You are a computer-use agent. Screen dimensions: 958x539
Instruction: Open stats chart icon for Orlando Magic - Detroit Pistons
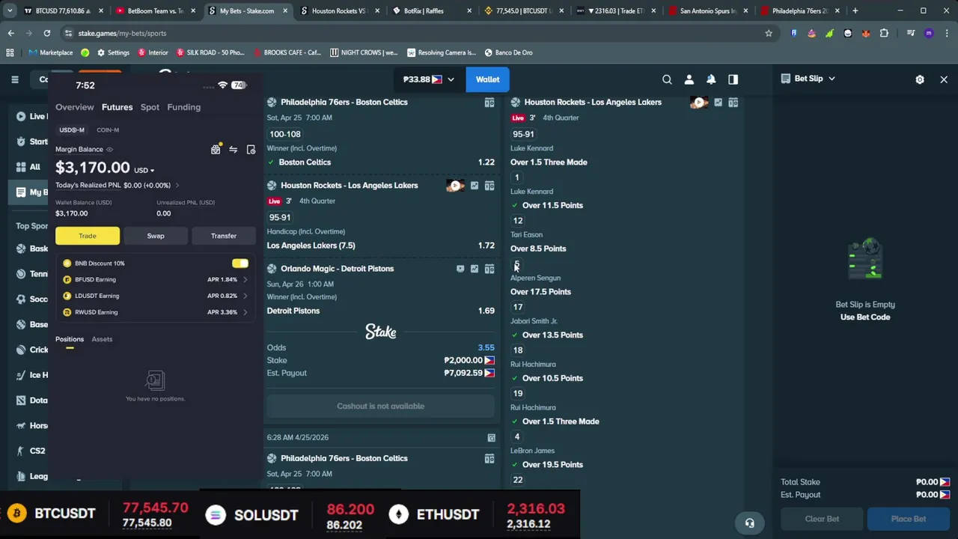click(x=475, y=269)
